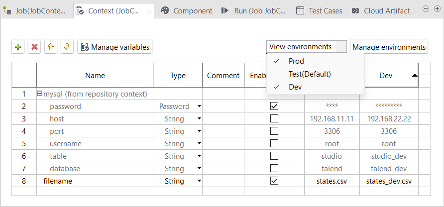Screen dimensions: 444x207
Task: Collapse the mysql repository context group
Action: tap(40, 94)
